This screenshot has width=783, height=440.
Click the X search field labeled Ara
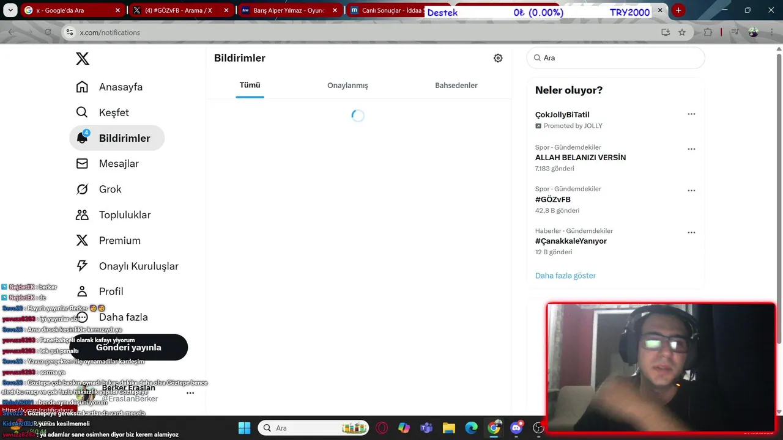click(615, 58)
